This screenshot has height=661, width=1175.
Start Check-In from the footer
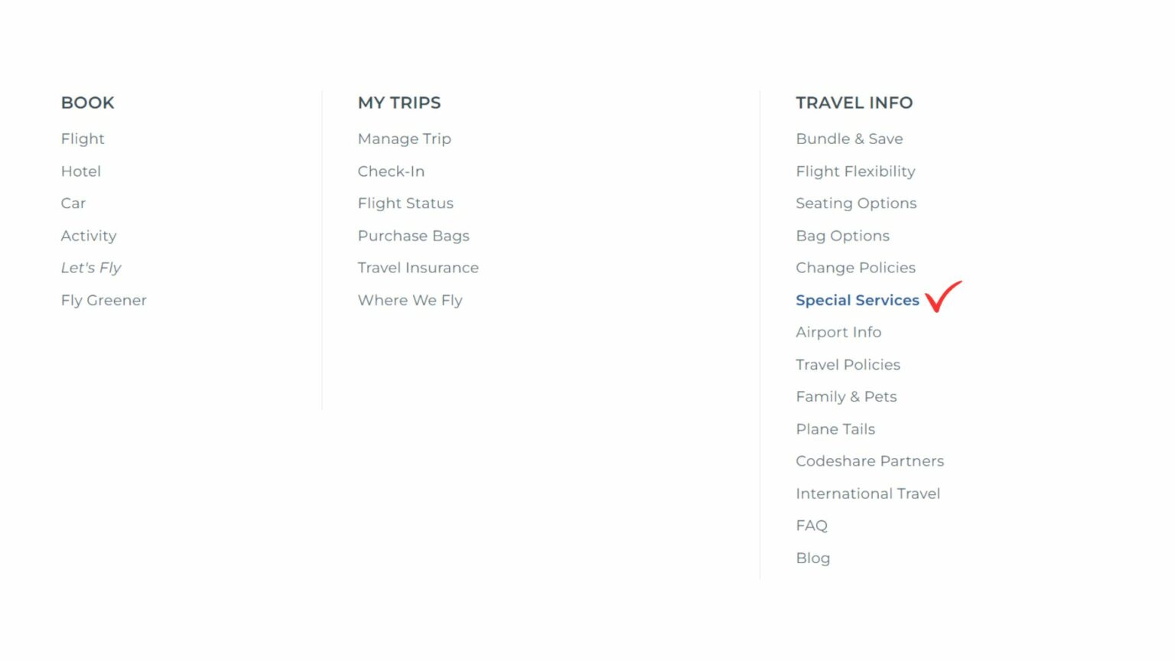tap(391, 171)
